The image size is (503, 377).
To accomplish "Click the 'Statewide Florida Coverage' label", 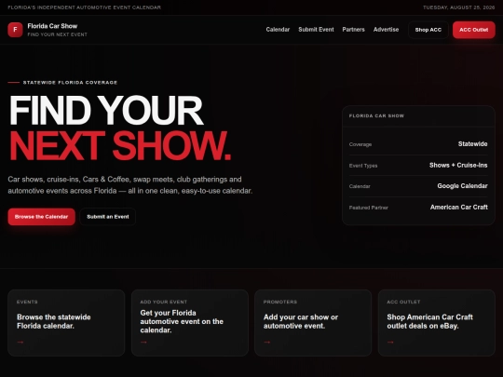I will [70, 83].
